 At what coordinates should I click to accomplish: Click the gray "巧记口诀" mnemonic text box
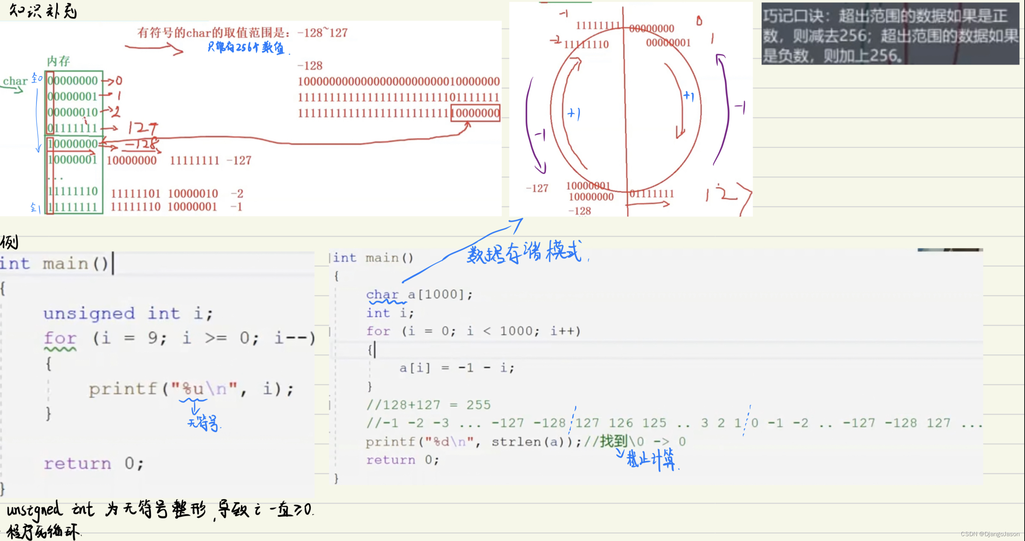pos(891,34)
